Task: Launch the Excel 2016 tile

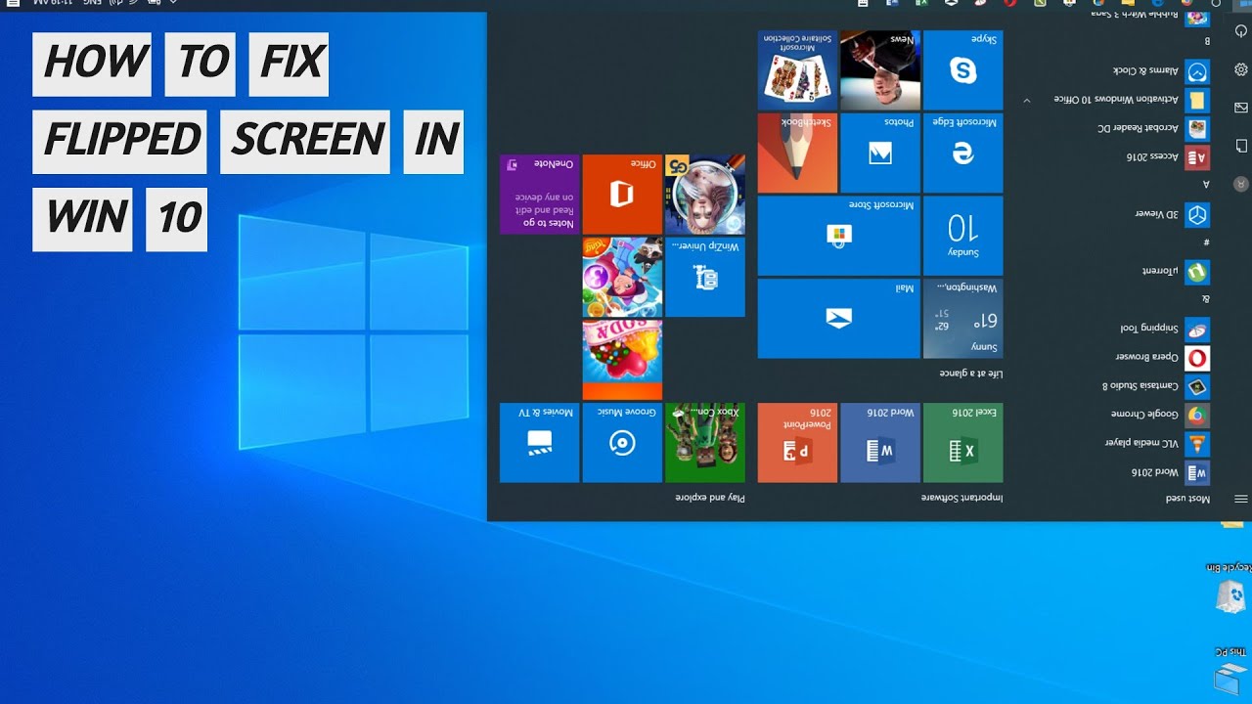Action: 963,443
